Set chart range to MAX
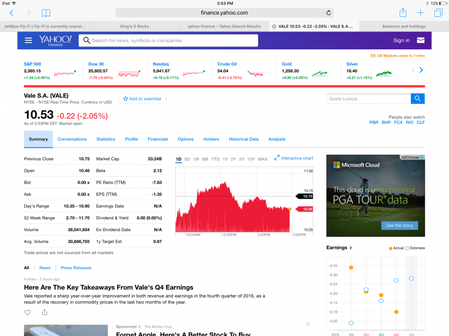The image size is (449, 336). [x=262, y=159]
